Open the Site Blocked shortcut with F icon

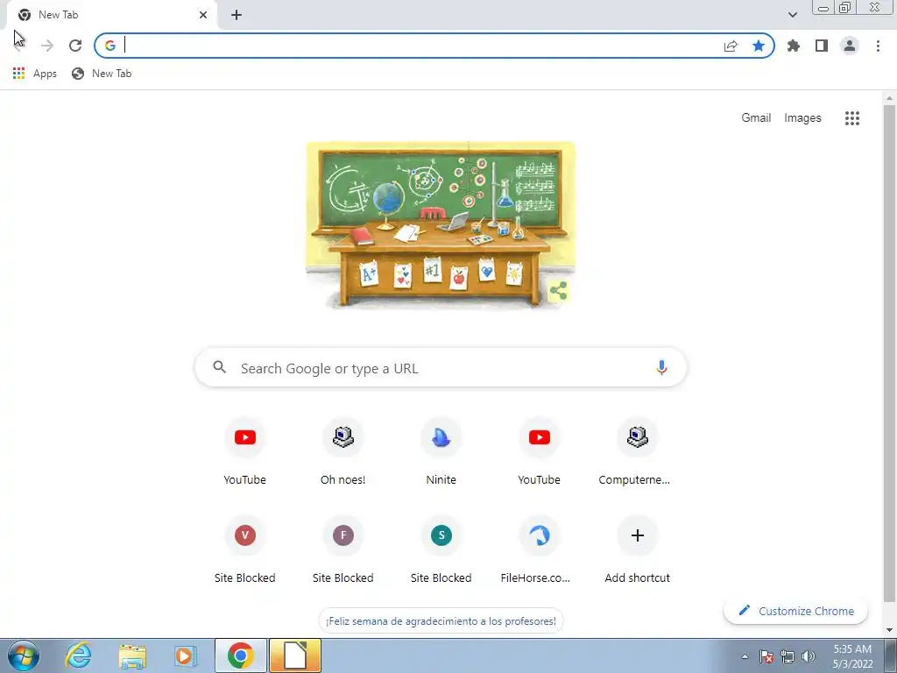coord(343,551)
